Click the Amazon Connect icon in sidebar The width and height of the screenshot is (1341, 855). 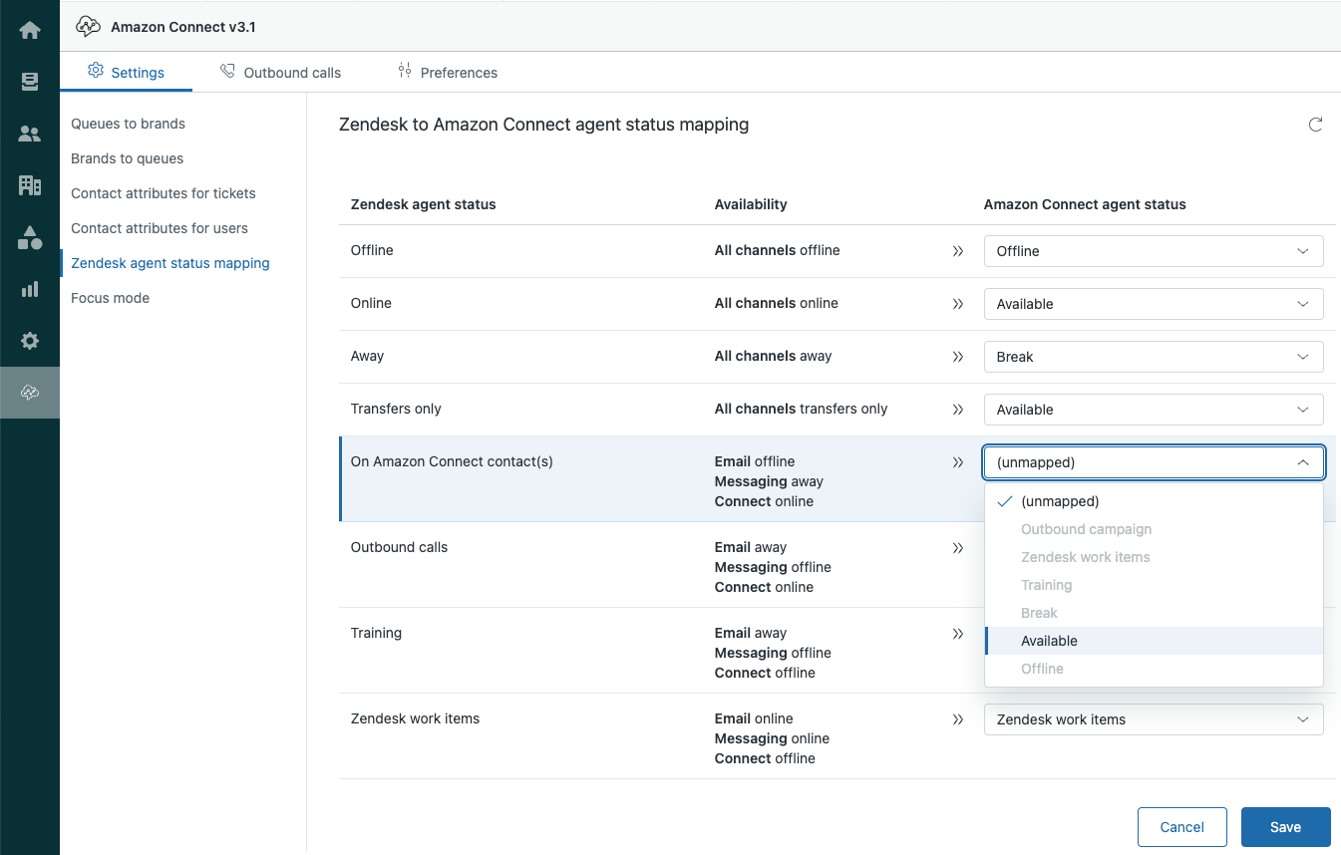click(x=30, y=393)
